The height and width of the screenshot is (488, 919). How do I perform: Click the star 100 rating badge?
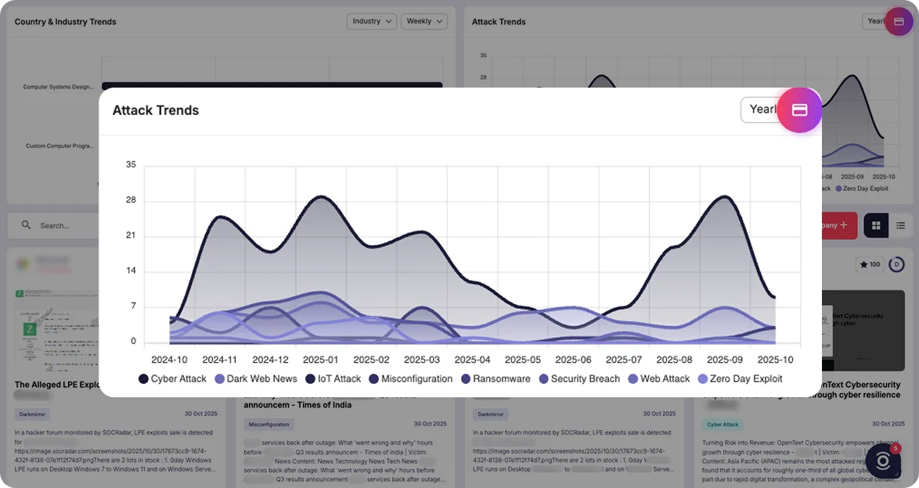tap(870, 265)
